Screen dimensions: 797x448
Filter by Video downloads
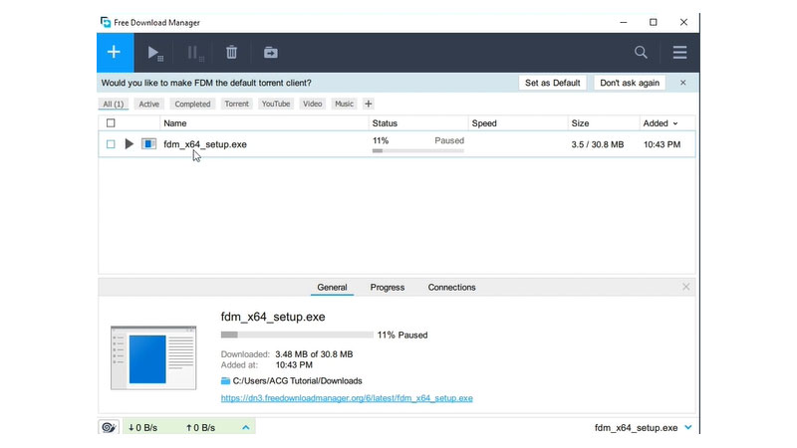[x=313, y=105]
